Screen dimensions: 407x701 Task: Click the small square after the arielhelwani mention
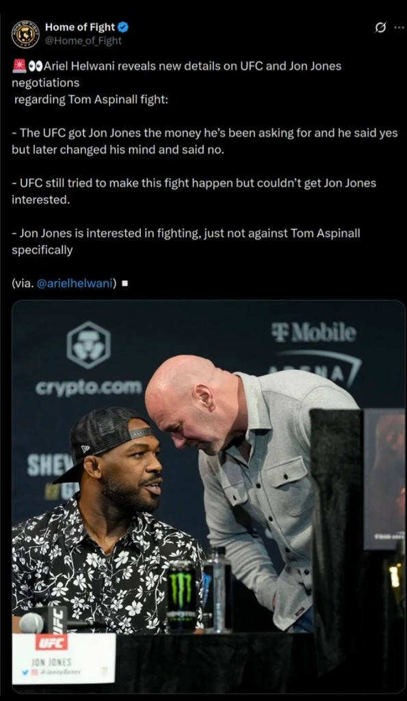click(124, 283)
